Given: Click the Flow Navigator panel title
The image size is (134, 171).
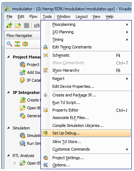Looking at the screenshot, I should coord(19,35).
